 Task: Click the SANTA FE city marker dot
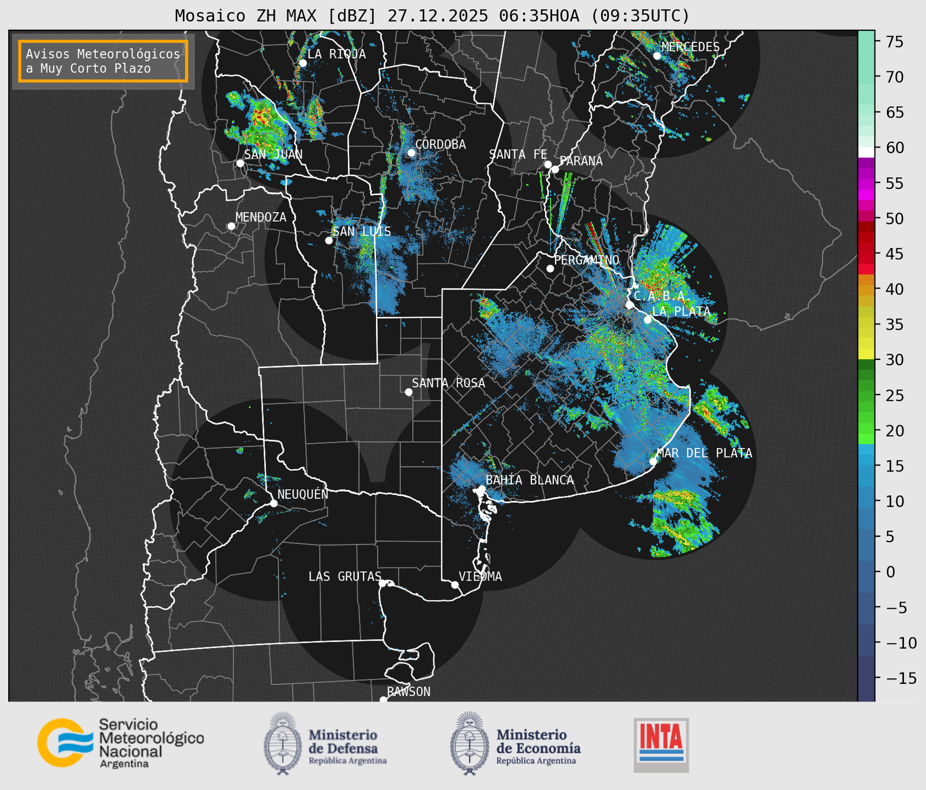[548, 164]
